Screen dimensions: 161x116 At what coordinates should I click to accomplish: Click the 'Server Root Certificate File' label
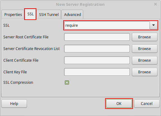(x=26, y=37)
